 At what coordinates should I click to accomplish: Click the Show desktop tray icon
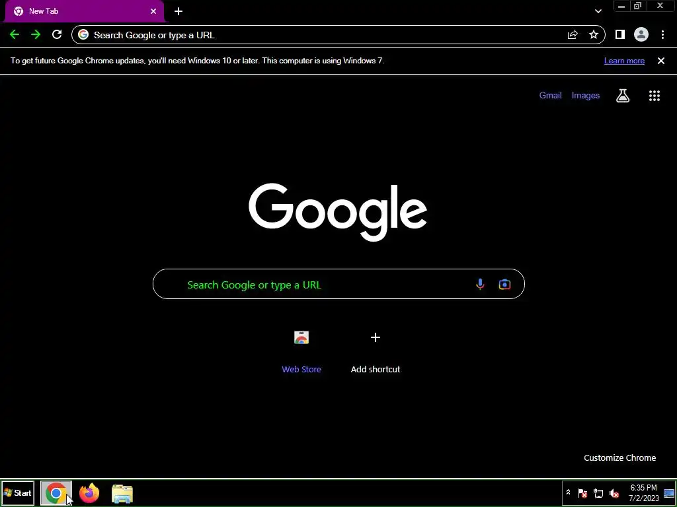coord(669,493)
